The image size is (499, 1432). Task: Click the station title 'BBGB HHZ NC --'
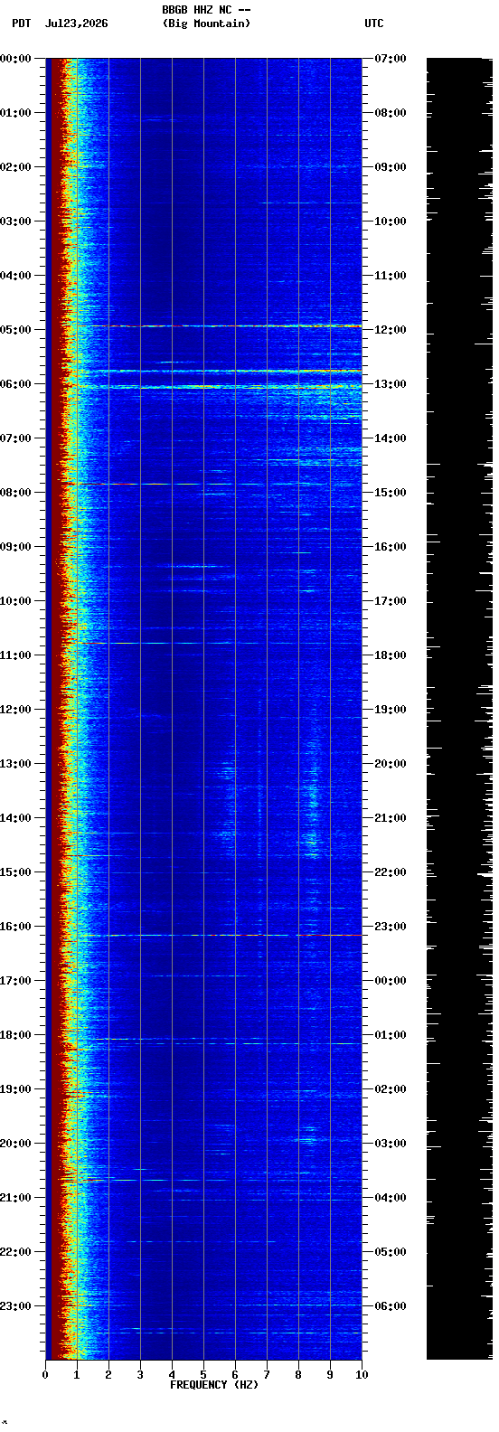coord(206,10)
